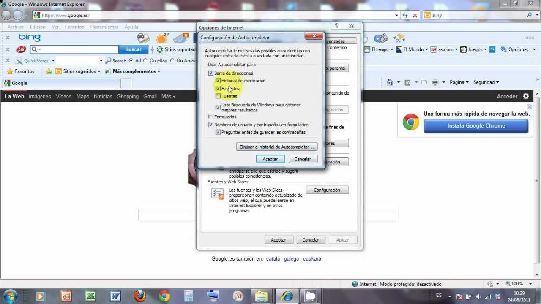Viewport: 541px width, 304px height.
Task: Expand the Sitios sugeridos dropdown
Action: 99,71
